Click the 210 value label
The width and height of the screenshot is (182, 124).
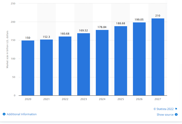[x=158, y=16]
